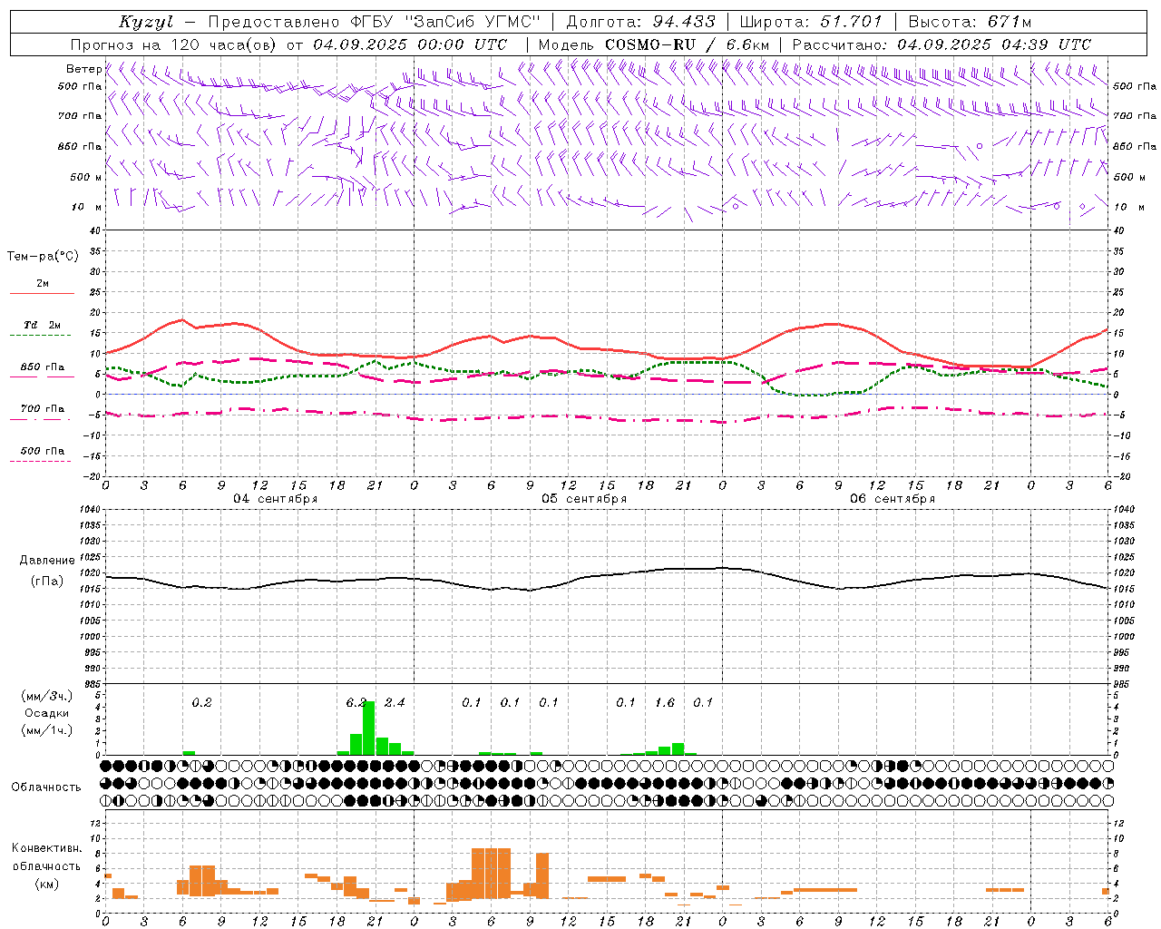
Task: Click the "2м" legend label with solid line
Action: [43, 284]
